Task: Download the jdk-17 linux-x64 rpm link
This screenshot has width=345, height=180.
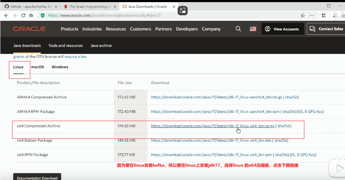Action: (x=212, y=154)
